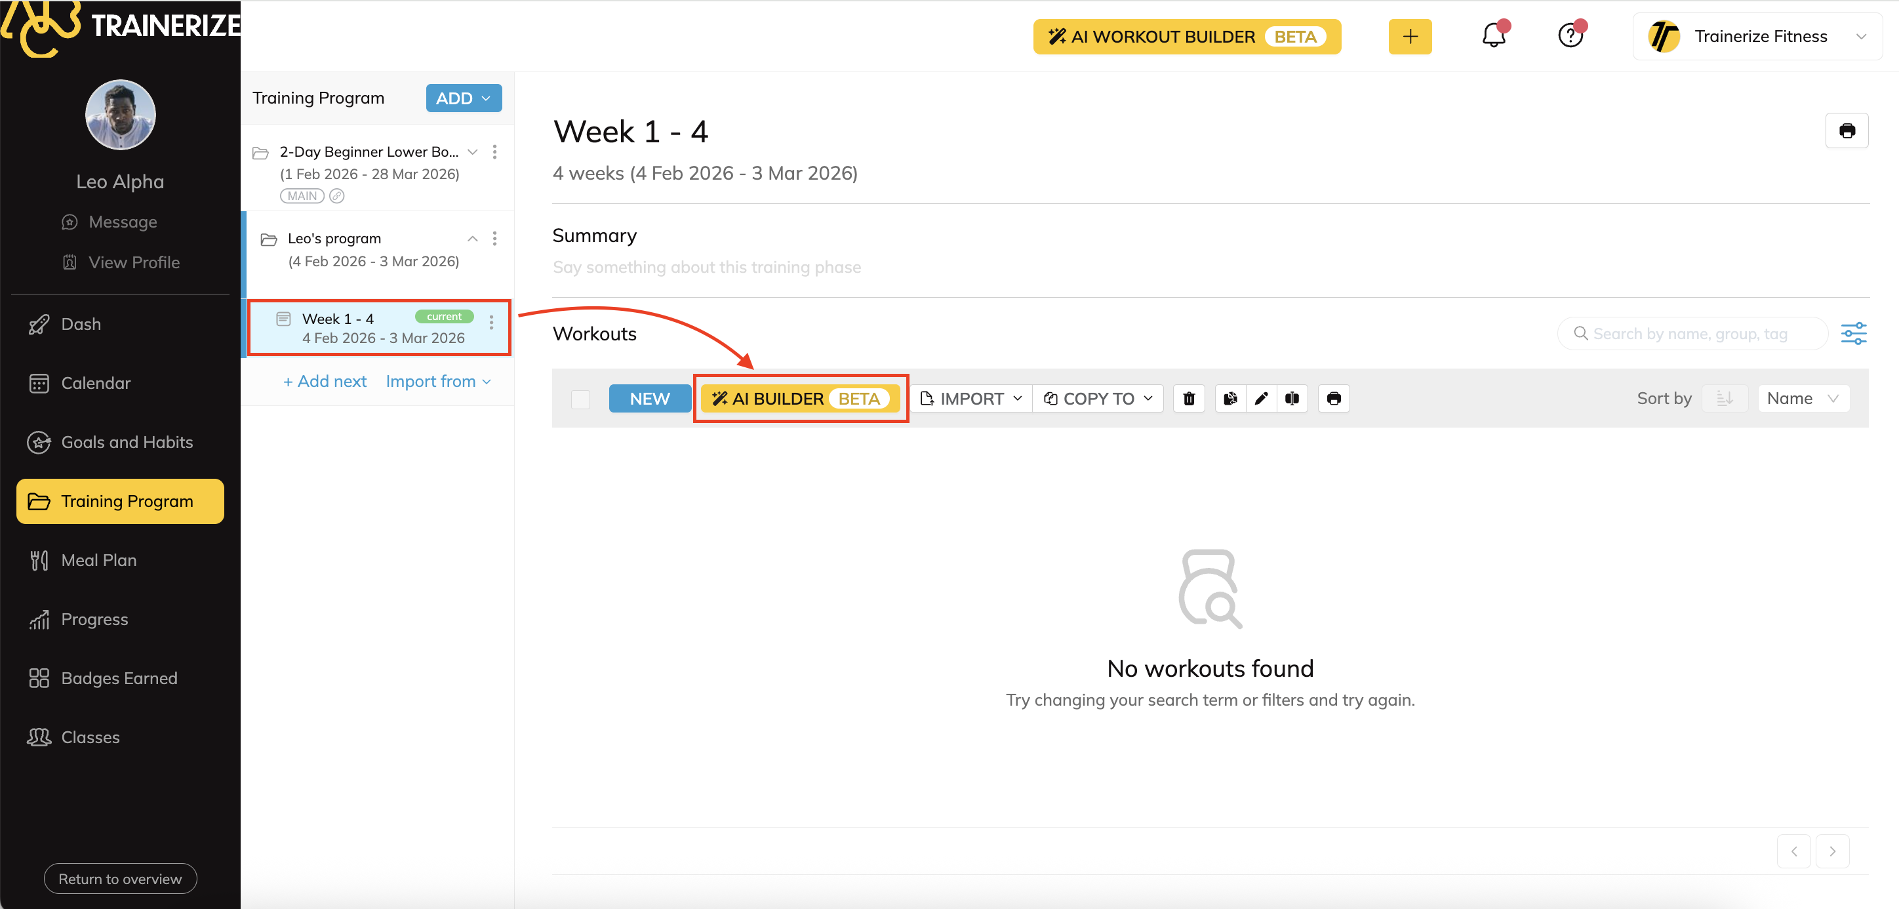Viewport: 1899px width, 909px height.
Task: Go to Meal Plan in sidebar
Action: coord(99,560)
